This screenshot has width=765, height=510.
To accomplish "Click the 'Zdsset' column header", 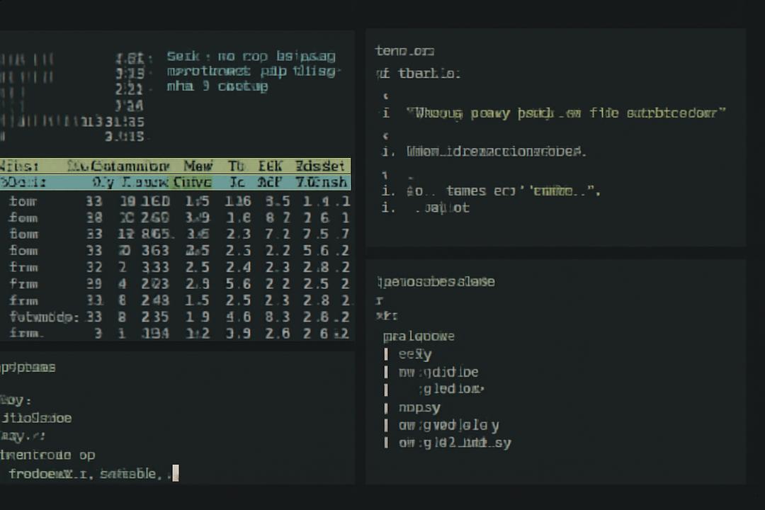I will (x=320, y=166).
